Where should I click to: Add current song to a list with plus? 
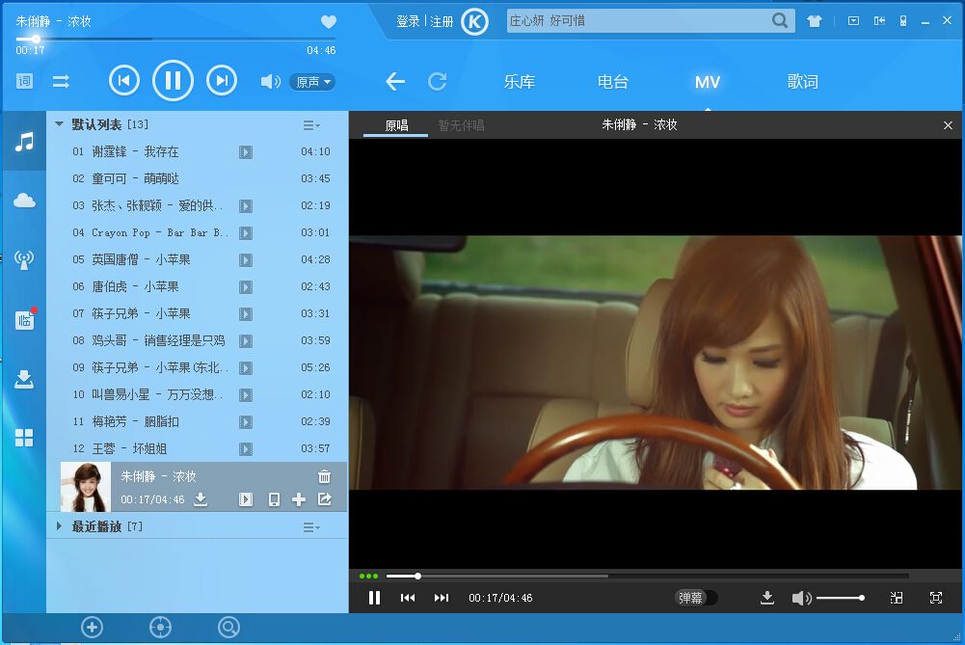click(x=299, y=499)
